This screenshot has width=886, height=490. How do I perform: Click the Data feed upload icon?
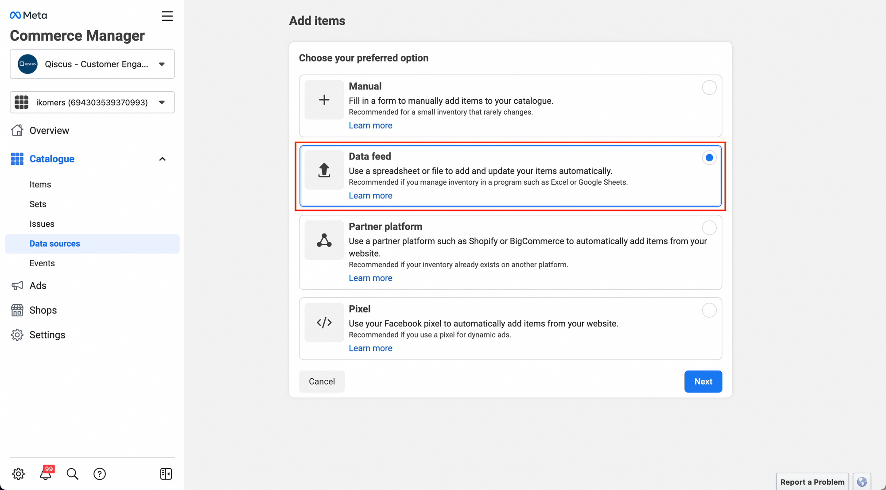(324, 170)
